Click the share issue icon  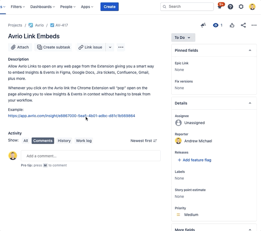pos(243,25)
